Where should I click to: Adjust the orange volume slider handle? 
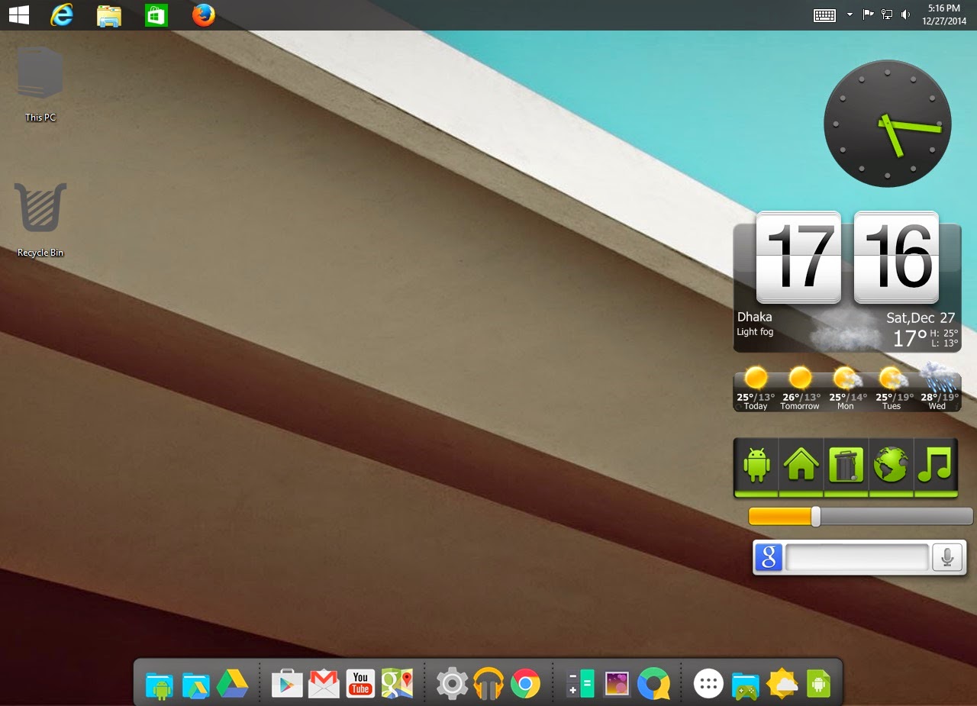[815, 517]
